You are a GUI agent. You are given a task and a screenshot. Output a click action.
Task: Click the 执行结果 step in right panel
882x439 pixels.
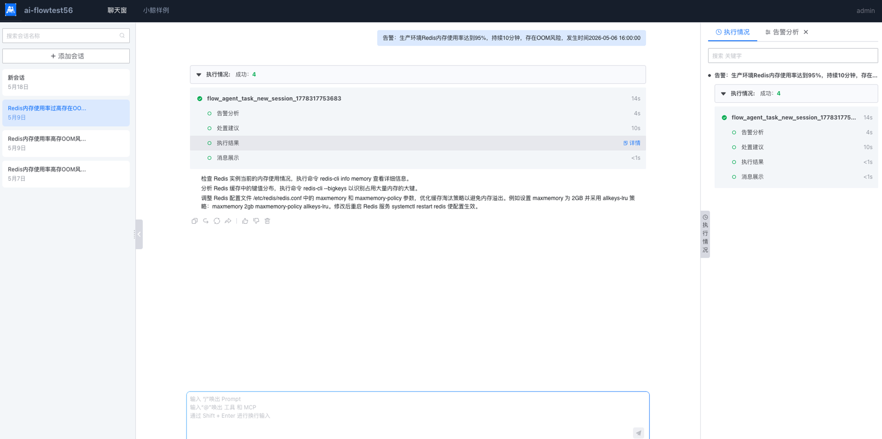click(796, 162)
